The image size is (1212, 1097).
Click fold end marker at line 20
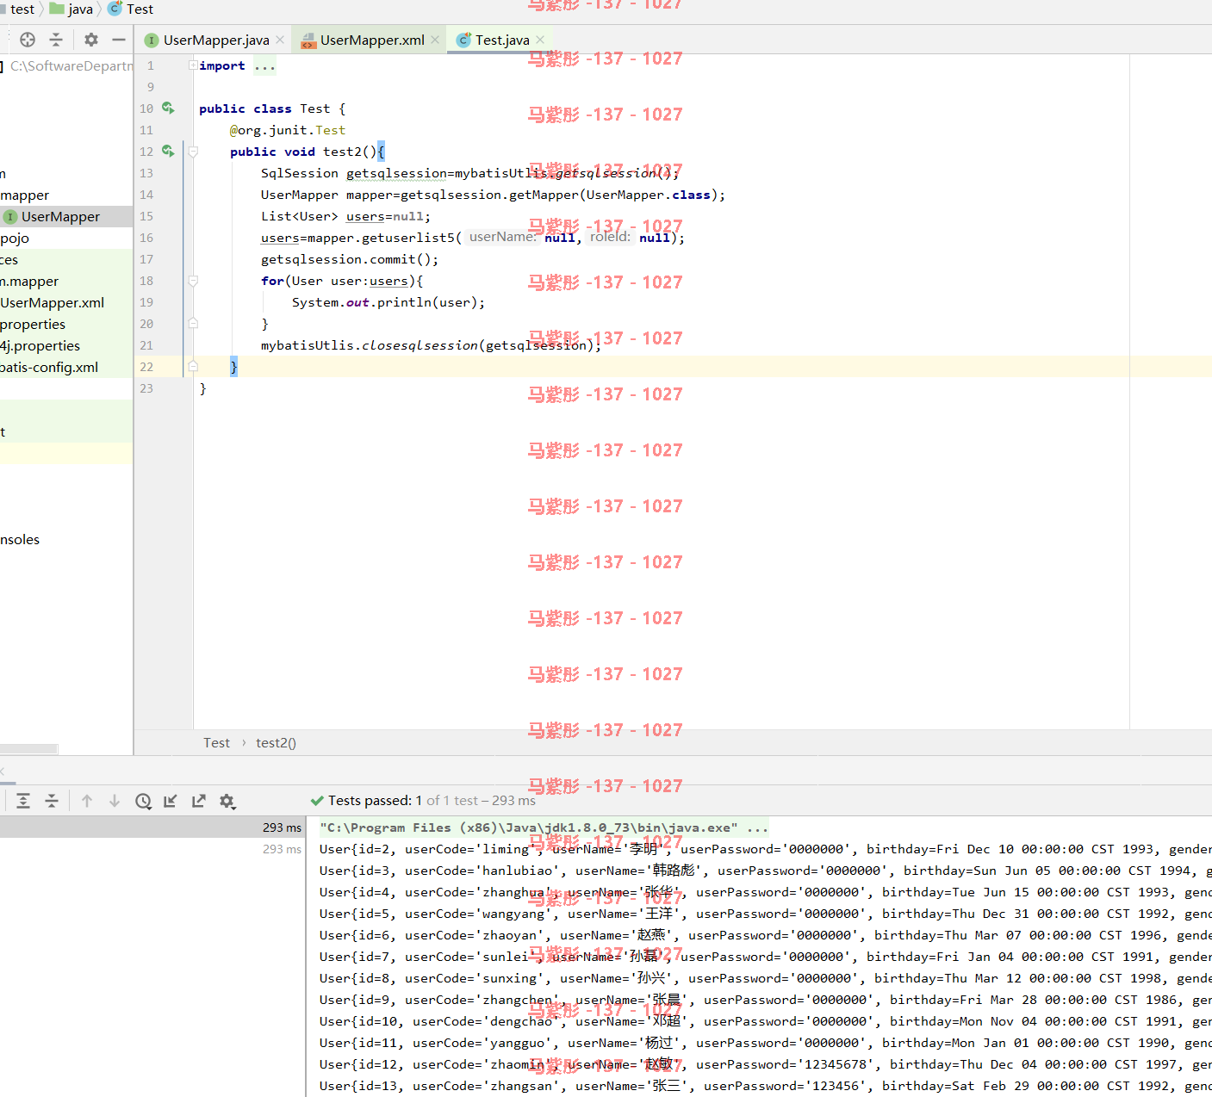(x=193, y=324)
